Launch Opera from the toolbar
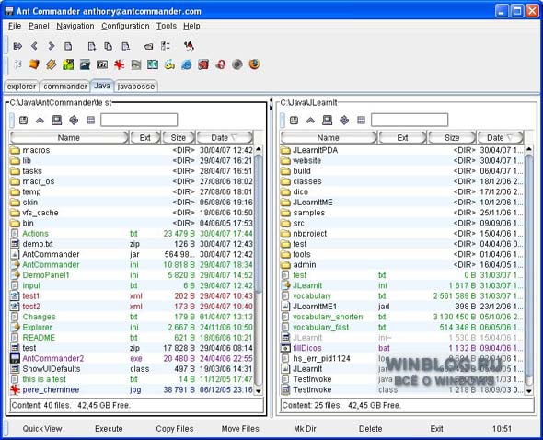Viewport: 543px width, 440px height. [220, 64]
